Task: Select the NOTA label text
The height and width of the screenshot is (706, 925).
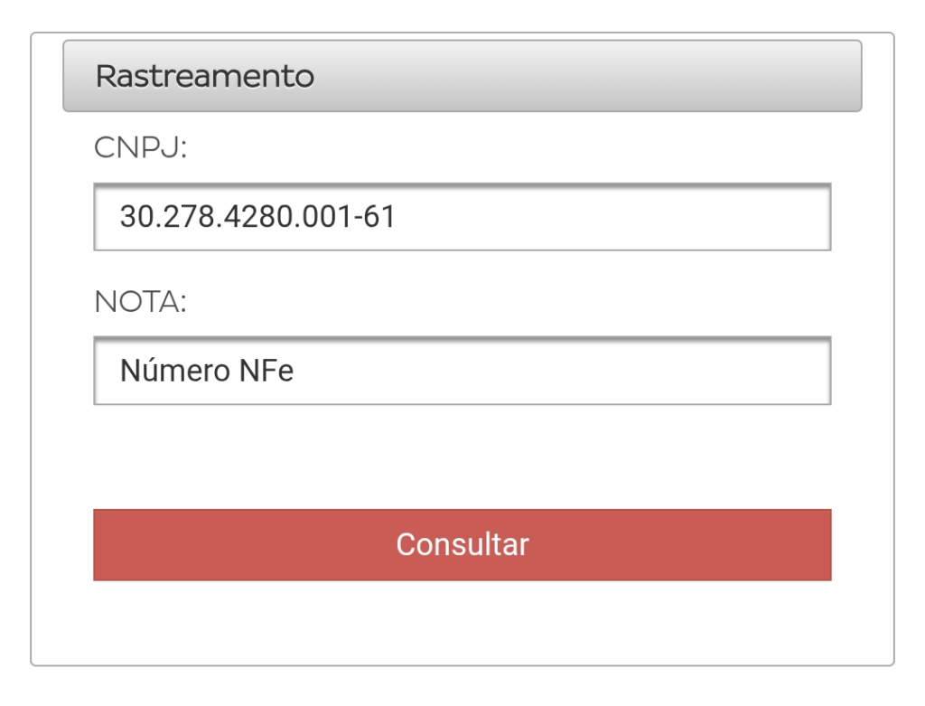Action: coord(140,302)
